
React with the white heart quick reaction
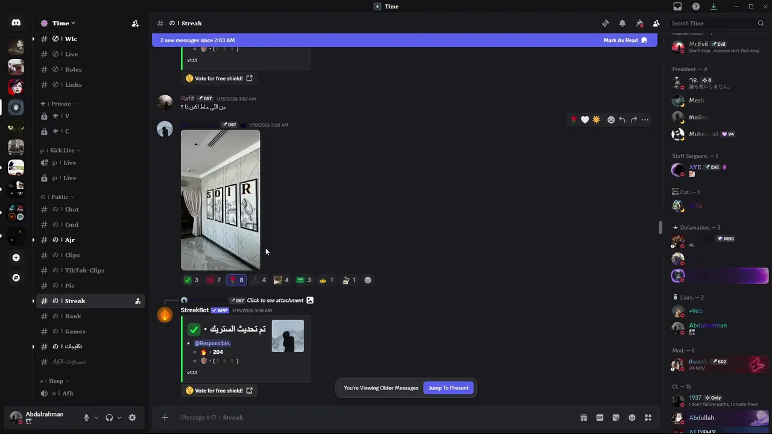tap(585, 120)
